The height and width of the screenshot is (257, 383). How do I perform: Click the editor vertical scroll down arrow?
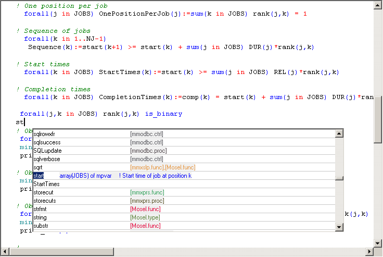378,243
